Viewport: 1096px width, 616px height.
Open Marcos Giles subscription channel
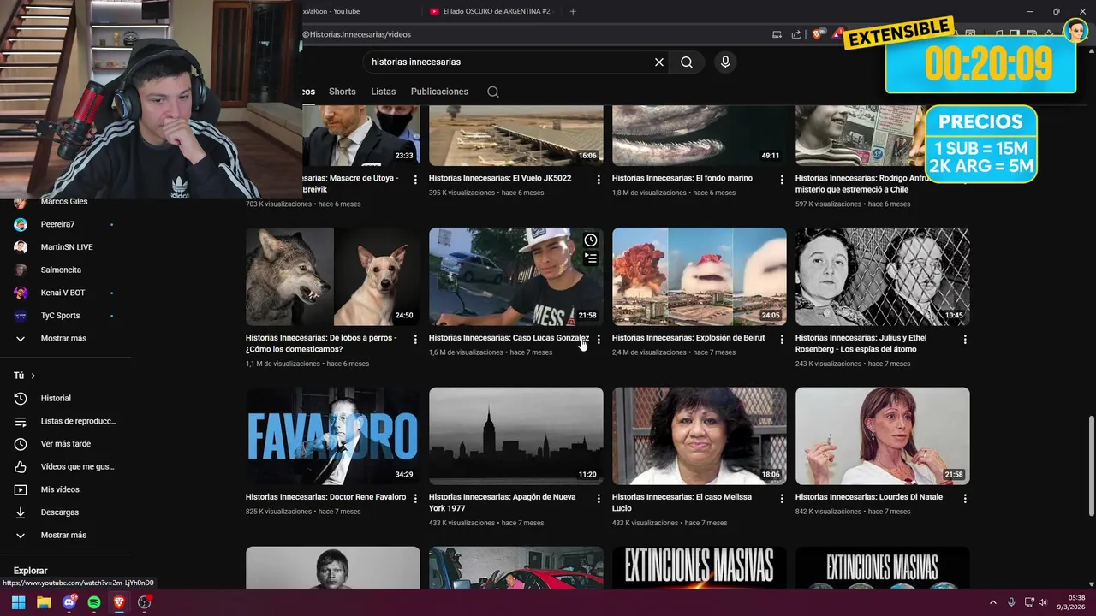65,203
